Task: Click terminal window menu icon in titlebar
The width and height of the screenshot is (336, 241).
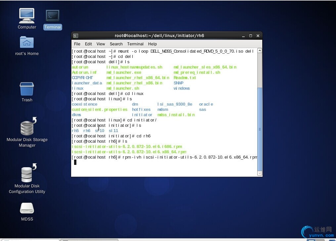Action: point(76,36)
